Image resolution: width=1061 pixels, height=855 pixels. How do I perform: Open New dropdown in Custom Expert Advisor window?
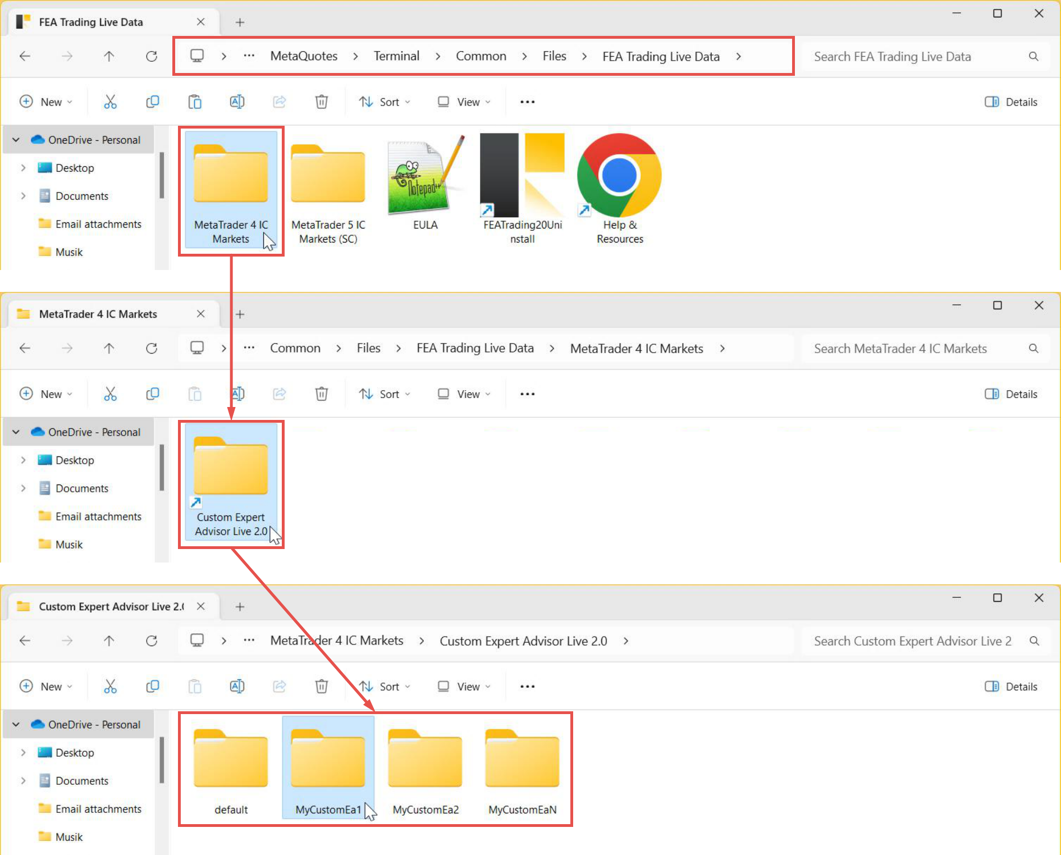[46, 687]
